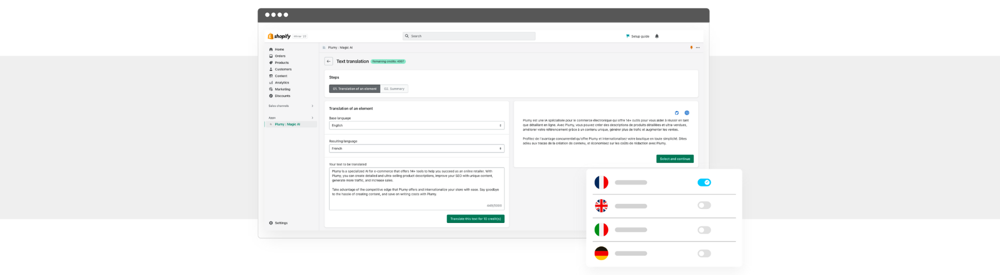Click the German flag icon
Screen dimensions: 1000x275
point(601,253)
